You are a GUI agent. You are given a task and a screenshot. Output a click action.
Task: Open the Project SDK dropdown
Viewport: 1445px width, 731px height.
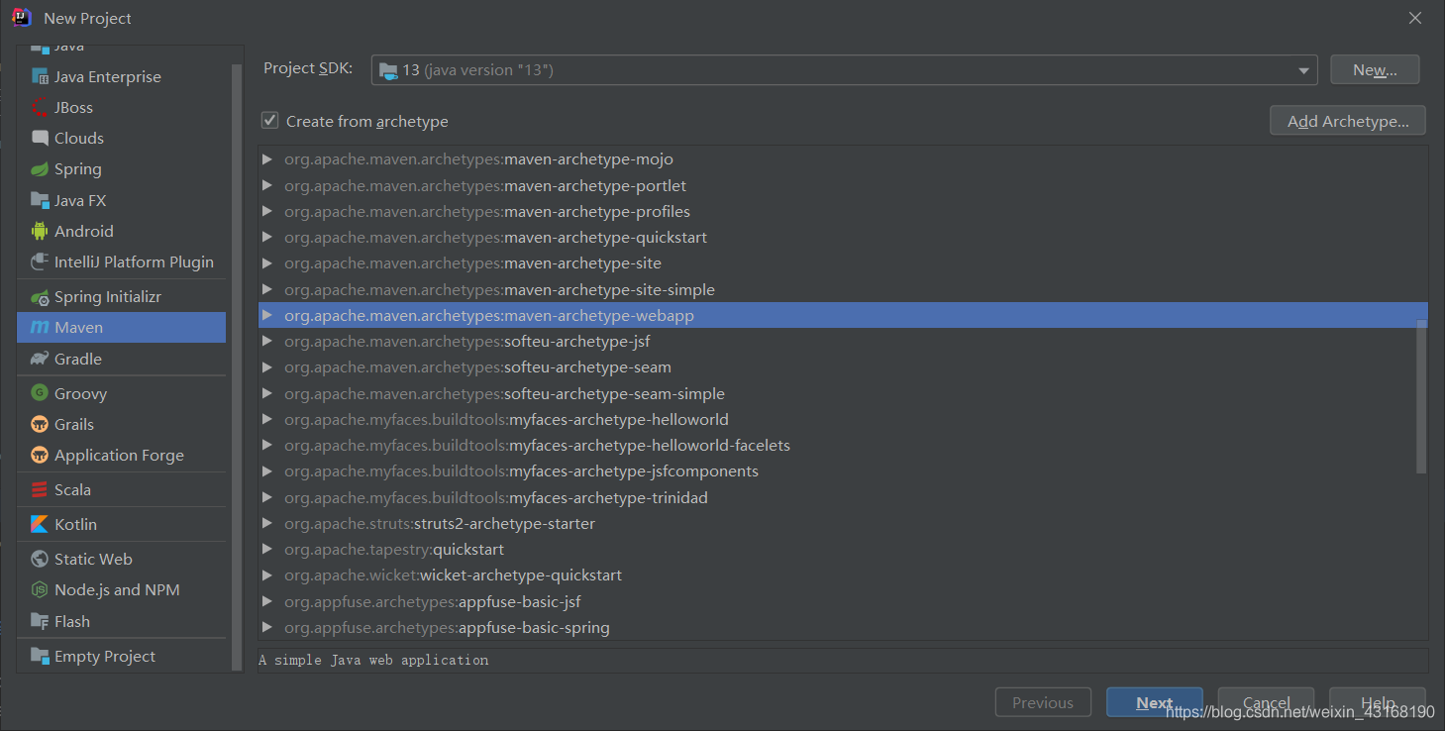(x=1304, y=70)
